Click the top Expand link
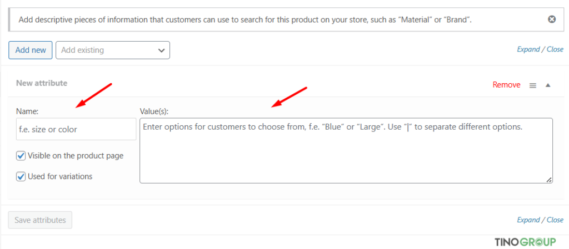The image size is (569, 249). (x=528, y=49)
